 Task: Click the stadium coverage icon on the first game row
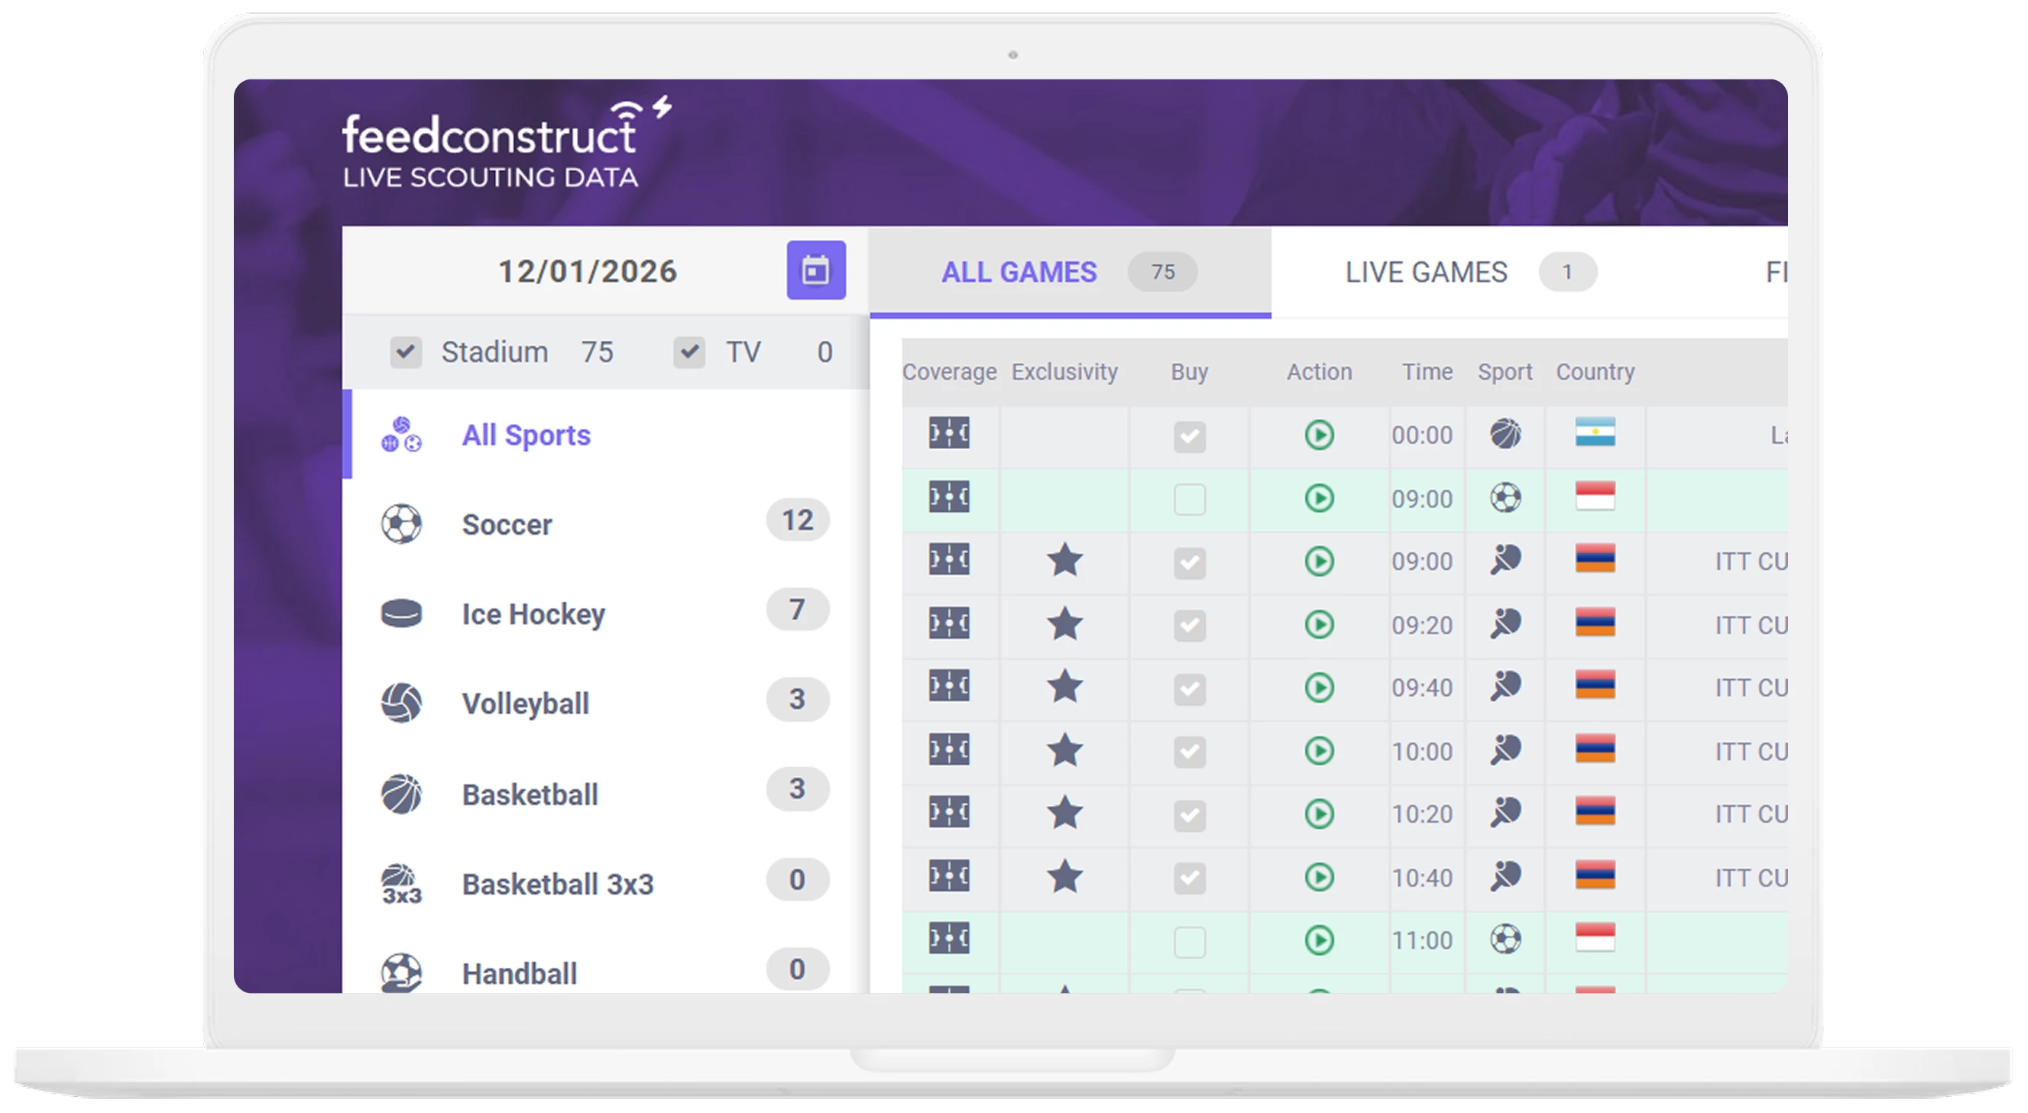(951, 435)
